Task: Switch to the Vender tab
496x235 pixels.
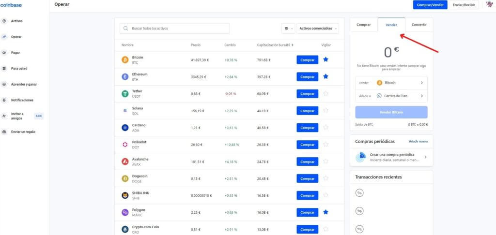Action: tap(391, 25)
